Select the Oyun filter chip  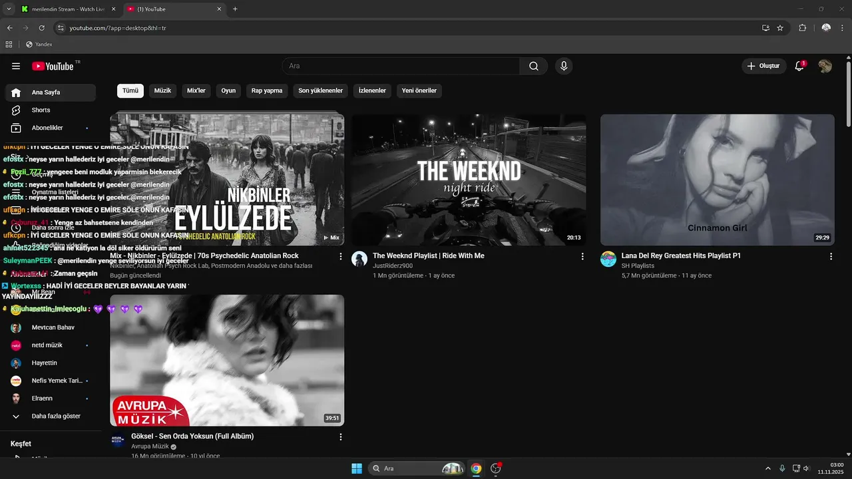coord(228,90)
